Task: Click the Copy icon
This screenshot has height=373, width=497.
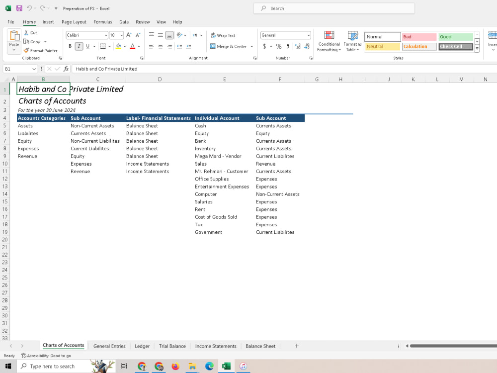Action: (26, 42)
